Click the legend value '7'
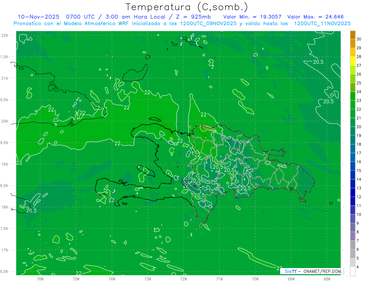 point(358,241)
